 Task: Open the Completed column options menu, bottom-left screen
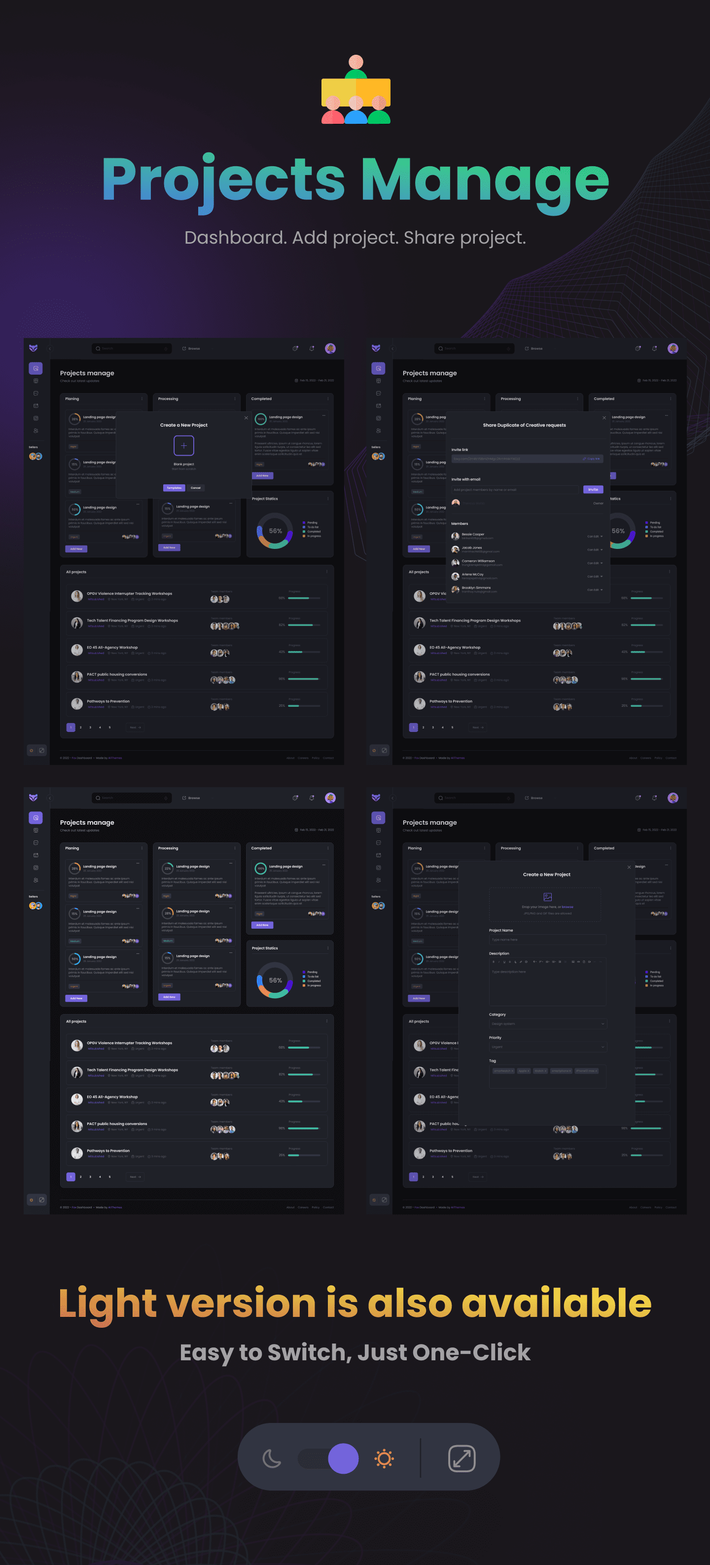click(x=328, y=848)
